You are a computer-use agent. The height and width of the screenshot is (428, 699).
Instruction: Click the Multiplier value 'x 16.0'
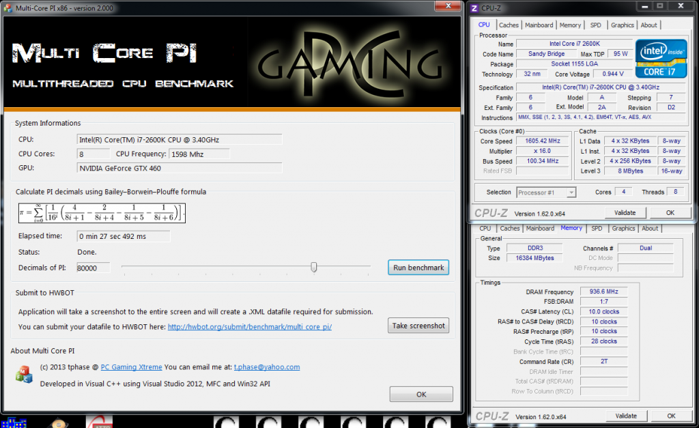tap(543, 151)
